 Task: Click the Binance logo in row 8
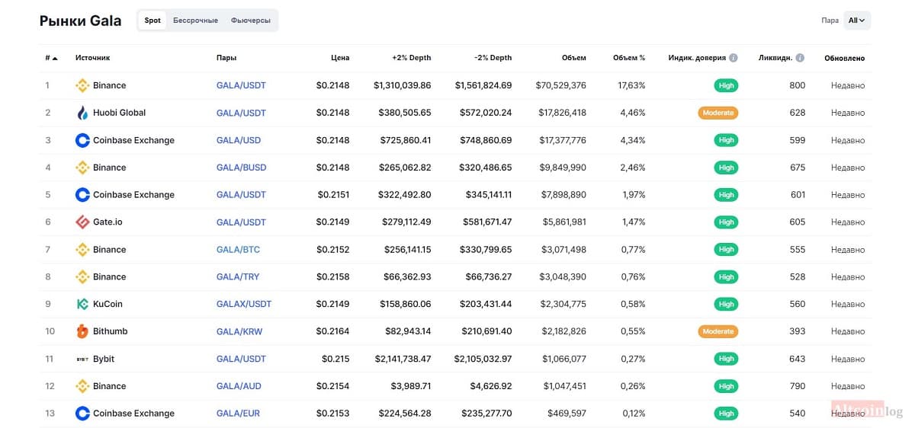[x=82, y=277]
